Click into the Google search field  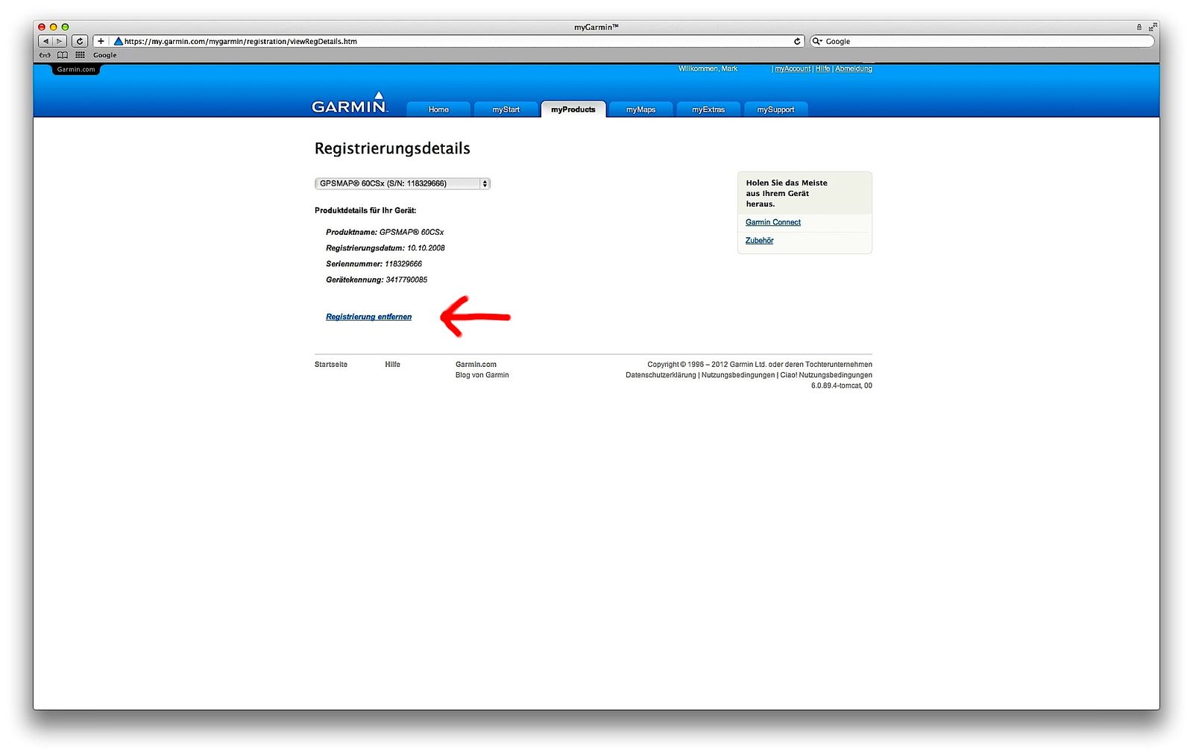(x=984, y=41)
